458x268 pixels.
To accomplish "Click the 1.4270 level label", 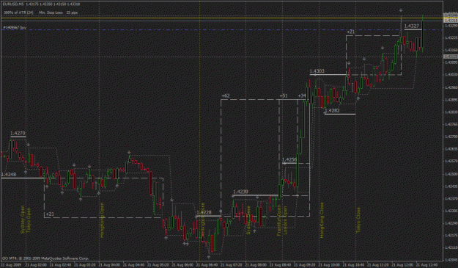I will pyautogui.click(x=18, y=134).
